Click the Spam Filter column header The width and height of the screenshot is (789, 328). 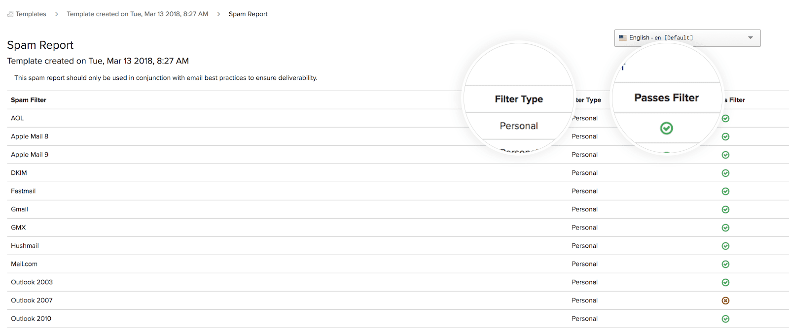pyautogui.click(x=29, y=100)
